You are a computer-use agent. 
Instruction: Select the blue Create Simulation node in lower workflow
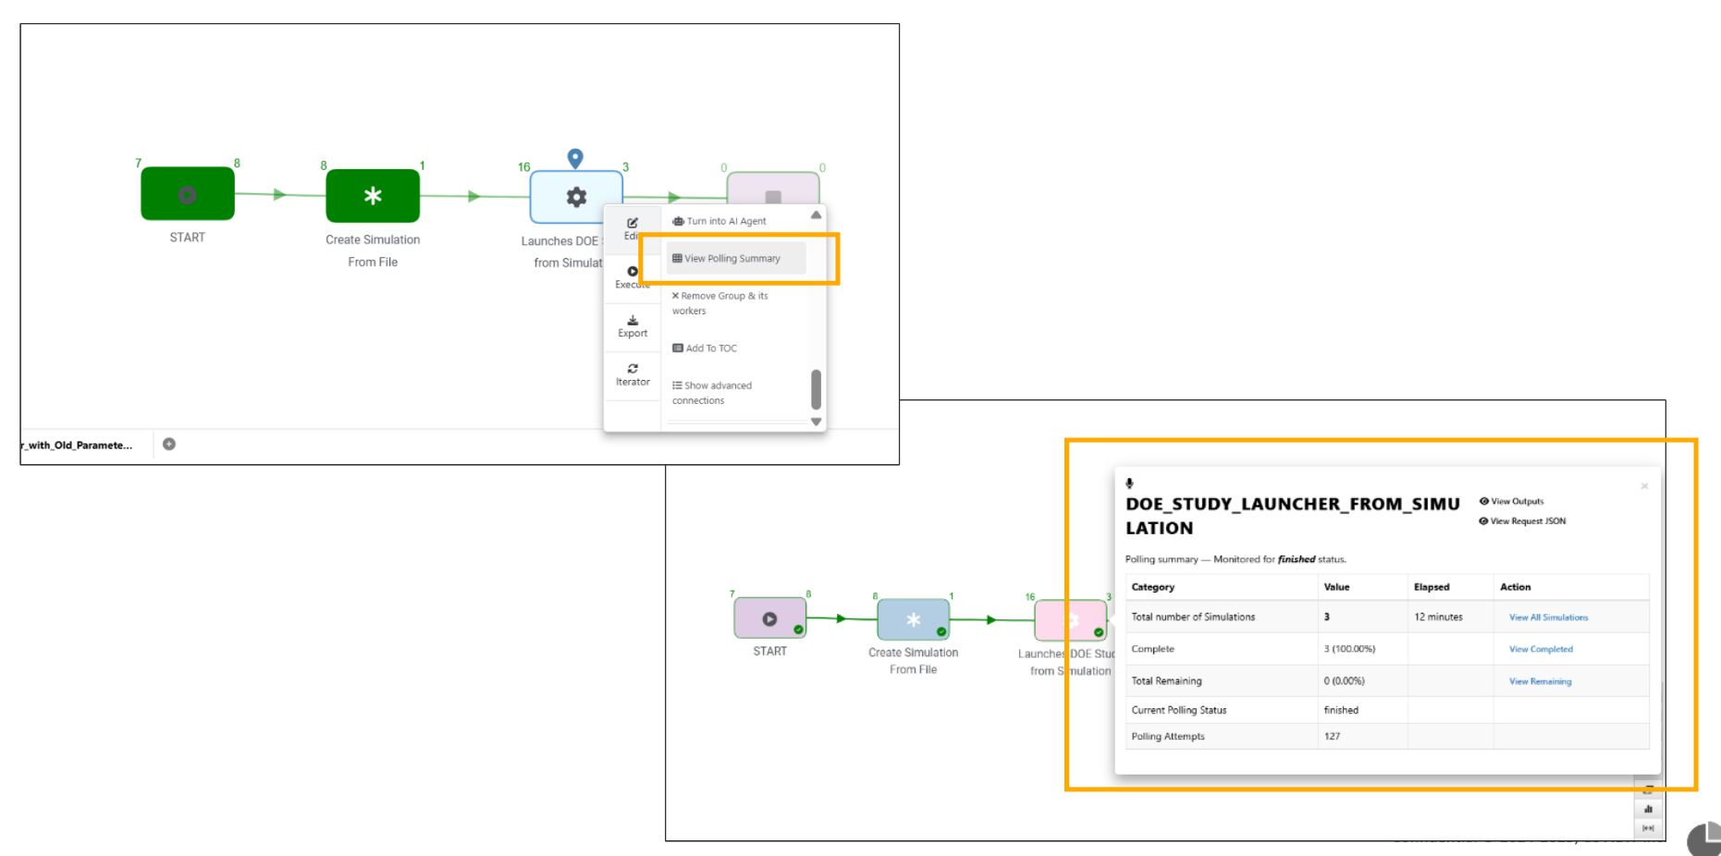click(913, 619)
